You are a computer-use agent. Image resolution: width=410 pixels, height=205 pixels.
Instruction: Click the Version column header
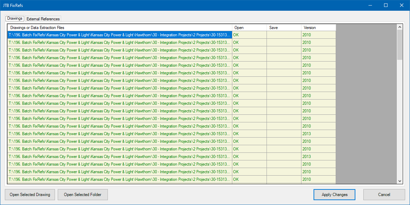tap(318, 27)
